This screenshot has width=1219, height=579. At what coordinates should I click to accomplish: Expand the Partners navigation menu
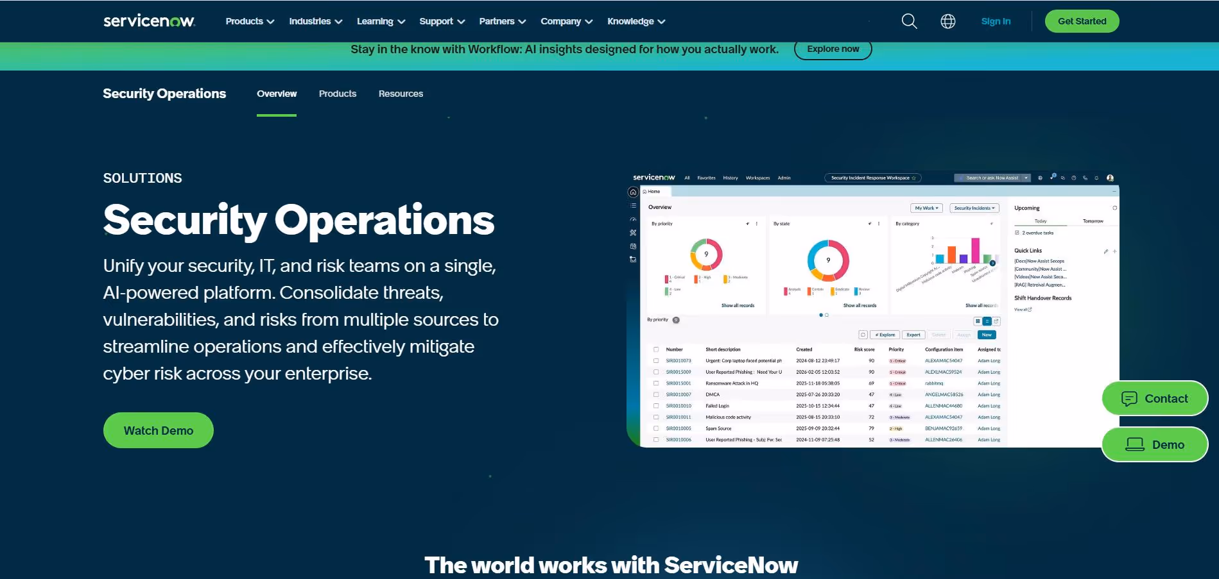tap(503, 21)
